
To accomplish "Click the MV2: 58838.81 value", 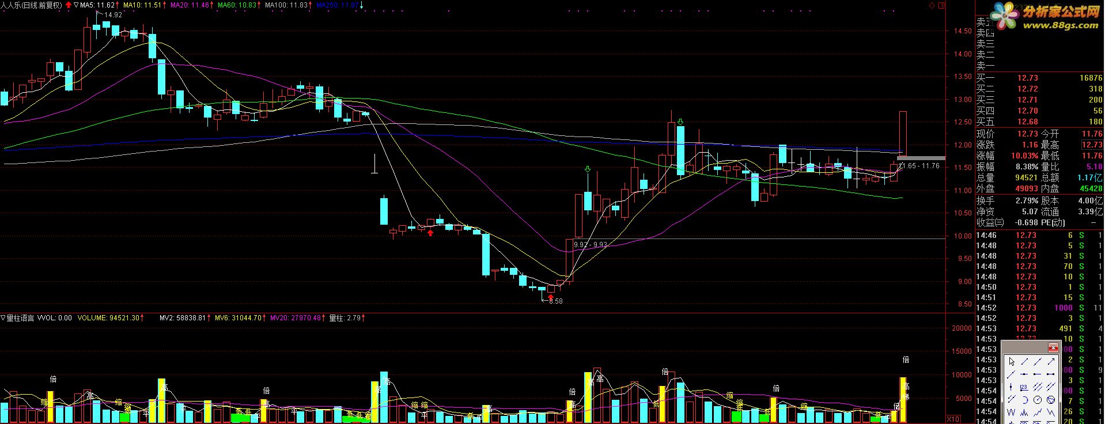I will (183, 317).
